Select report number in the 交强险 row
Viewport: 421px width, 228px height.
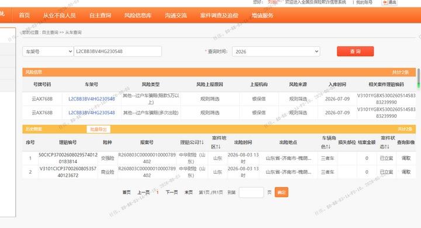[x=147, y=158]
